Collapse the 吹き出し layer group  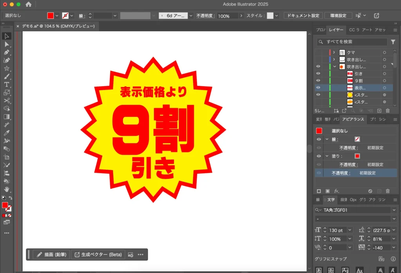pos(334,66)
